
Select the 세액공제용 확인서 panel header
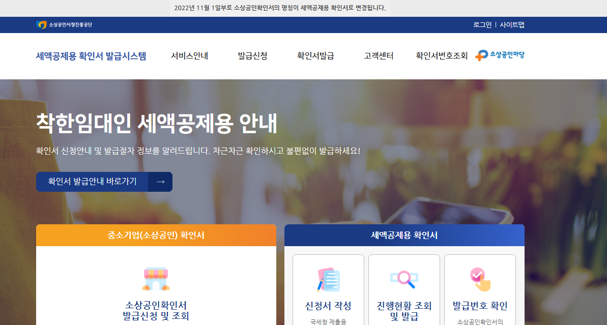404,235
